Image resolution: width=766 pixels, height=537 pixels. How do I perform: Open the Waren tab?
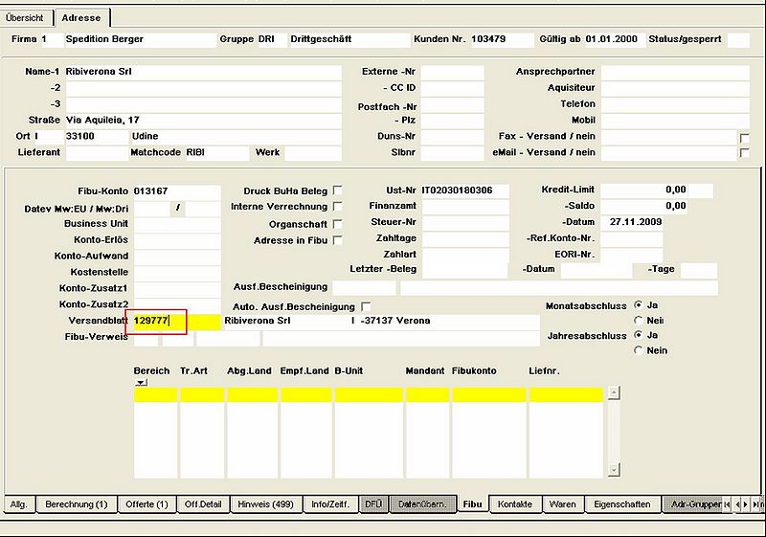[562, 504]
